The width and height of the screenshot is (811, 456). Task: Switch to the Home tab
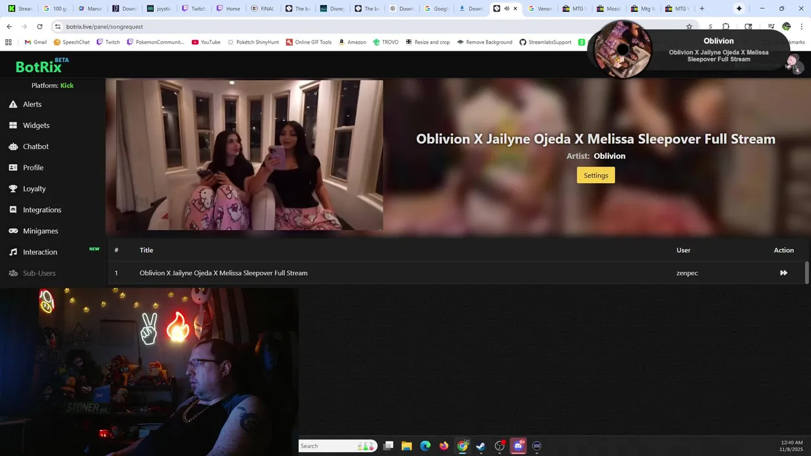coord(228,9)
